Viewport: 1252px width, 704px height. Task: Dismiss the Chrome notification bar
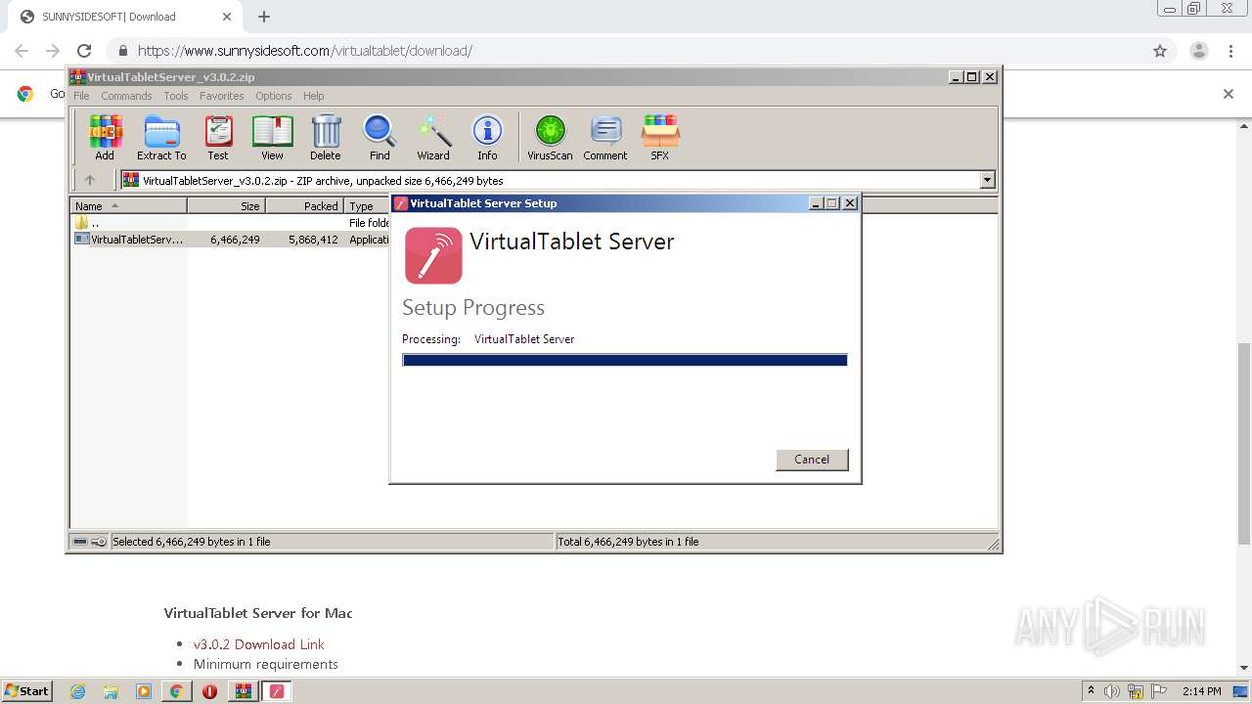pos(1229,94)
